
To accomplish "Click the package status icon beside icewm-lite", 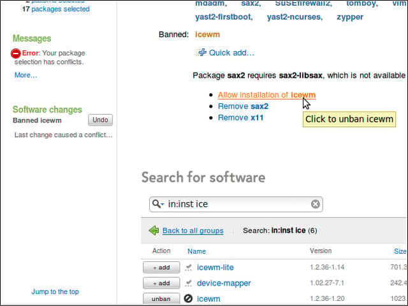I will 189,268.
